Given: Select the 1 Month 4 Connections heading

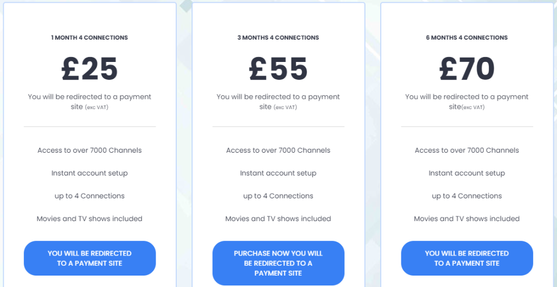Looking at the screenshot, I should coord(90,38).
